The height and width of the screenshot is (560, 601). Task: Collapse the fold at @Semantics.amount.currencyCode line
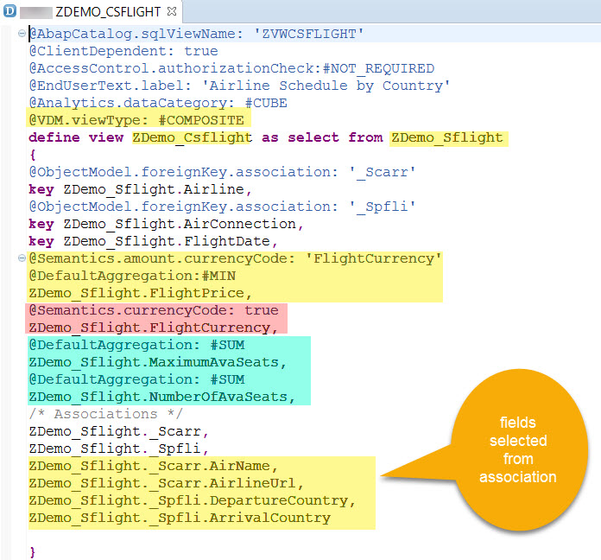pos(20,258)
